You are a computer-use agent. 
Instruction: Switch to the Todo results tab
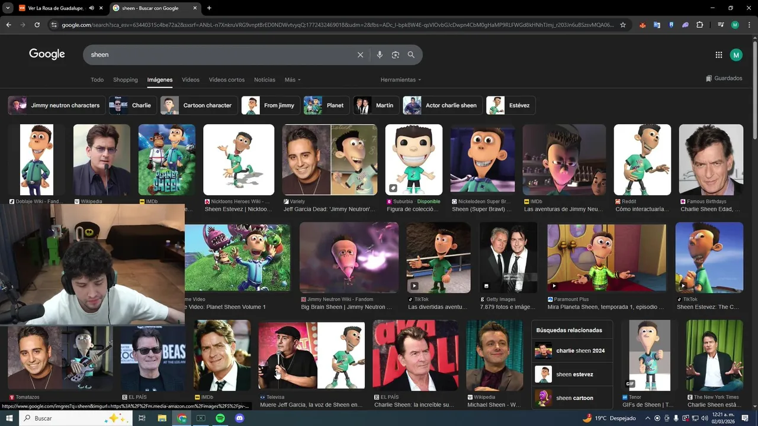97,80
